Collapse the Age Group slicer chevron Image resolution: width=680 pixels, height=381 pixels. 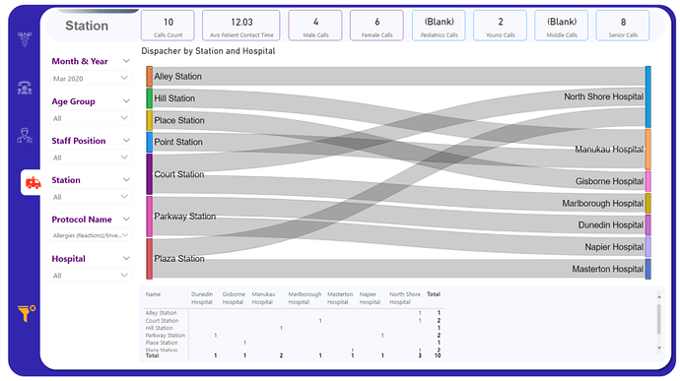(126, 101)
